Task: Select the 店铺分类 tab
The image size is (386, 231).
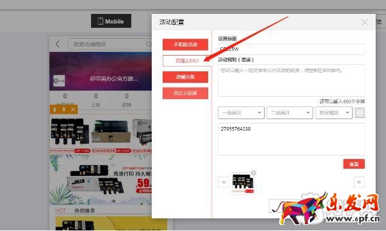Action: pyautogui.click(x=185, y=77)
